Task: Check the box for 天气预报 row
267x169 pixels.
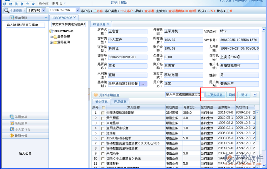Action: 103,118
